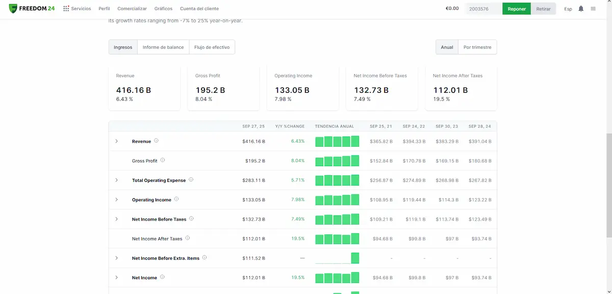Select the Flujo de efectivo tab

(x=212, y=47)
